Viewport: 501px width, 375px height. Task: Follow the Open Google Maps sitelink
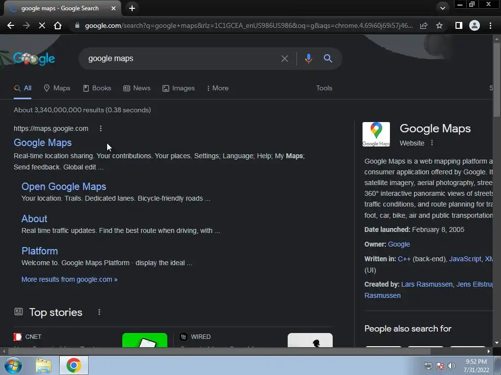[64, 187]
